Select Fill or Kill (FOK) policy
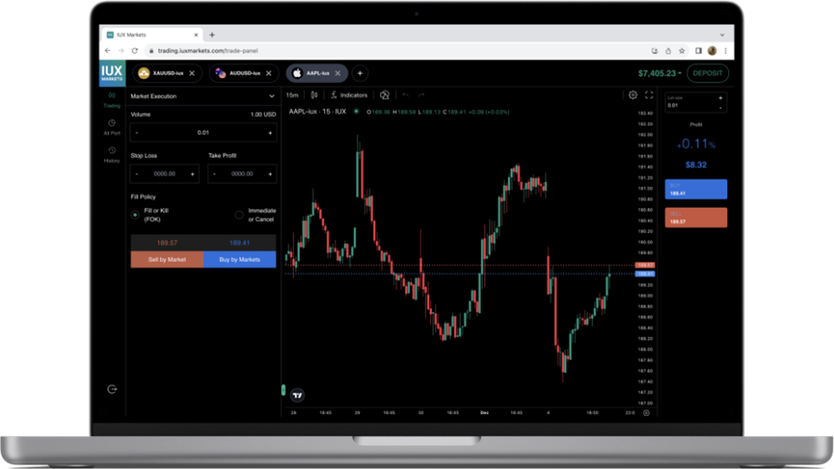 [x=135, y=215]
